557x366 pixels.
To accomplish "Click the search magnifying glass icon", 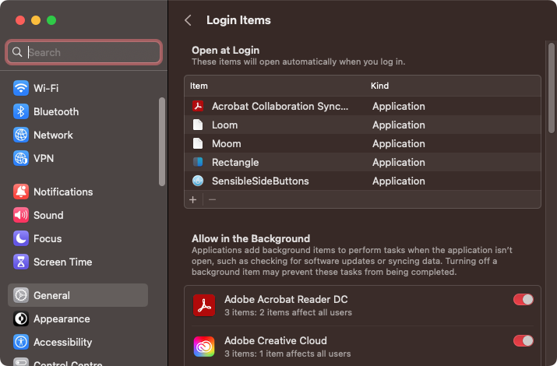I will point(16,52).
